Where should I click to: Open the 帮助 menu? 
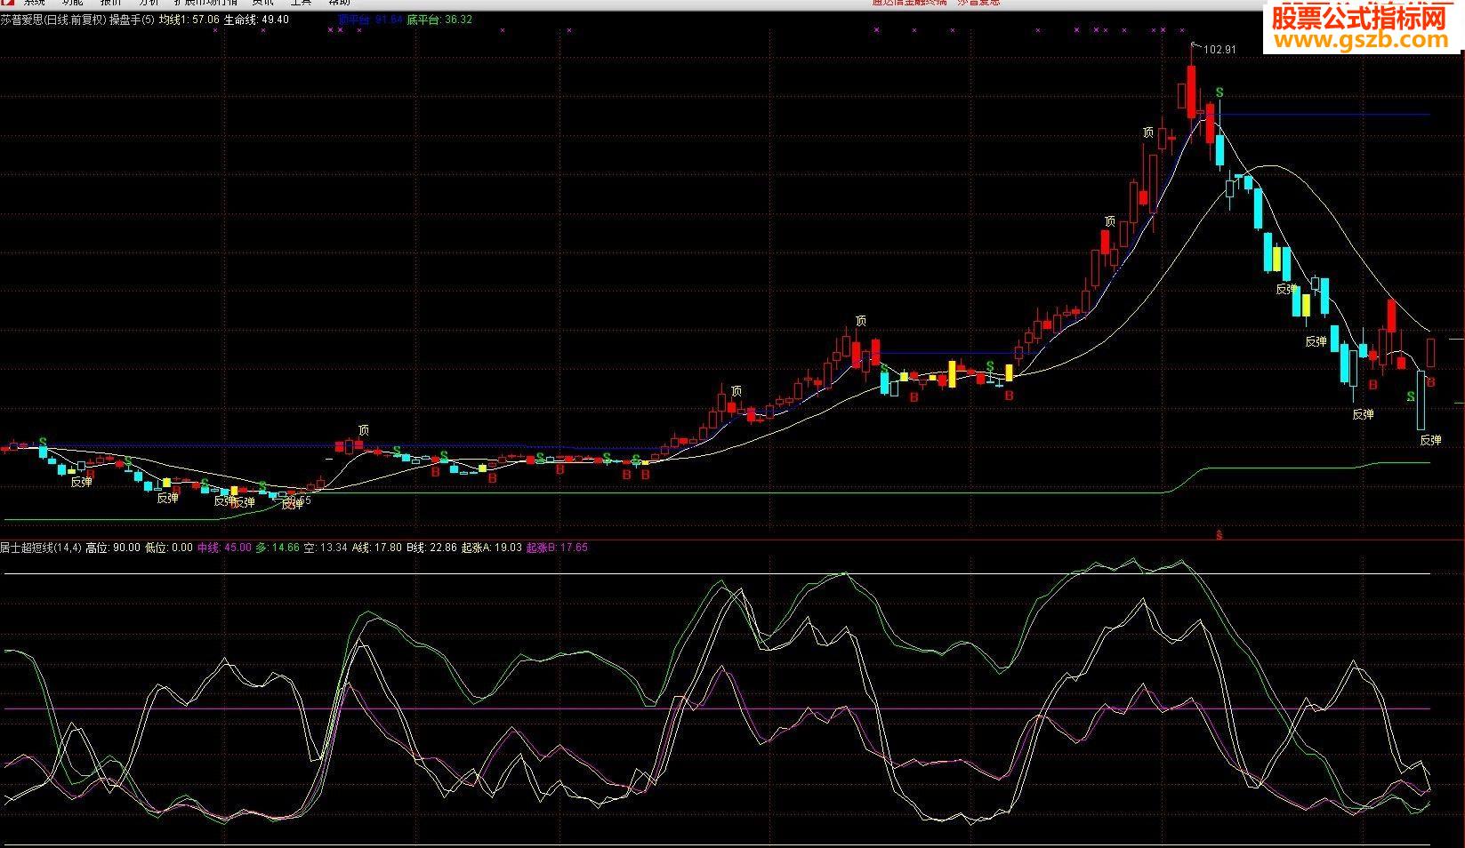pos(339,3)
